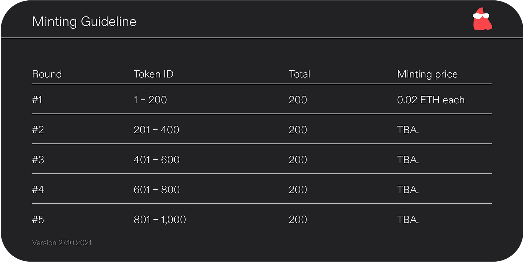Select the Round column header
The width and height of the screenshot is (524, 262).
click(x=47, y=74)
